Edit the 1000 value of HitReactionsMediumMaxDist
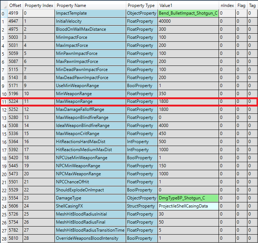Viewport: 258px width, 243px height. (x=188, y=150)
